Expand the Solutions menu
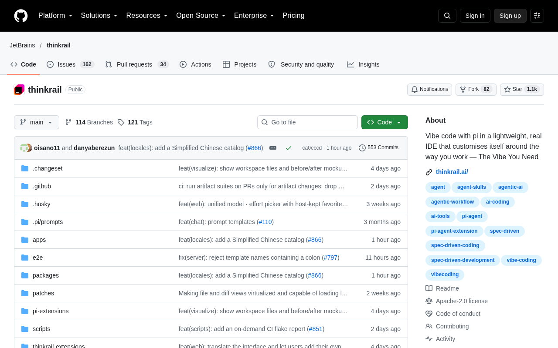The image size is (558, 348). 99,16
